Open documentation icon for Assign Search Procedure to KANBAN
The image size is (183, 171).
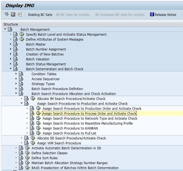[x=32, y=128]
